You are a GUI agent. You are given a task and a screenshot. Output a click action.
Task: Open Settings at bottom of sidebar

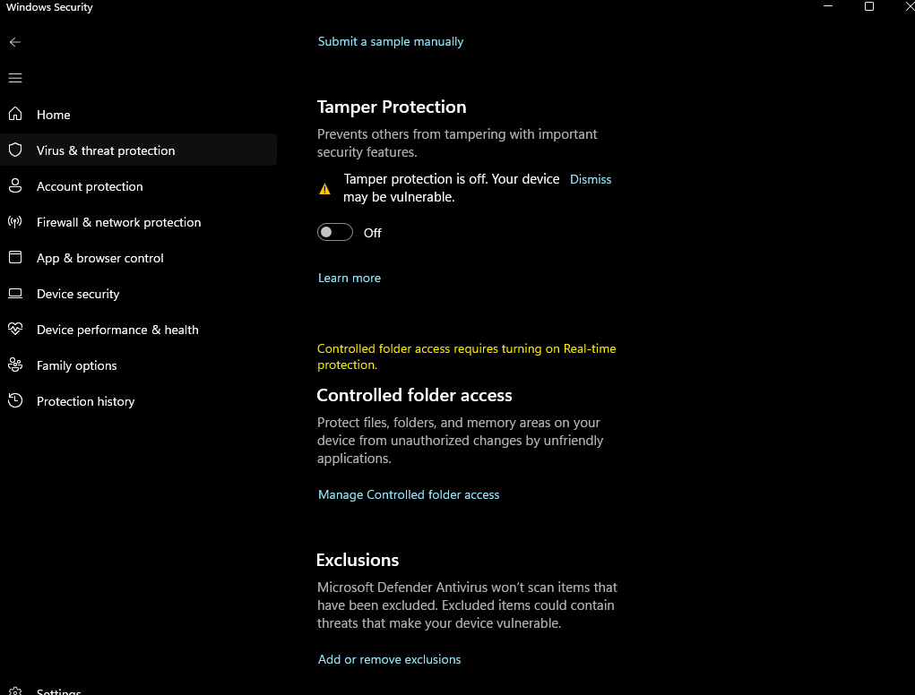pos(59,691)
